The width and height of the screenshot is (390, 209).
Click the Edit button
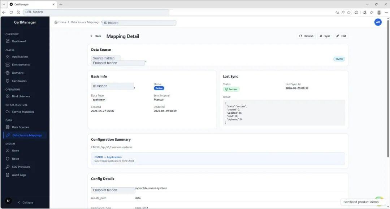[341, 36]
